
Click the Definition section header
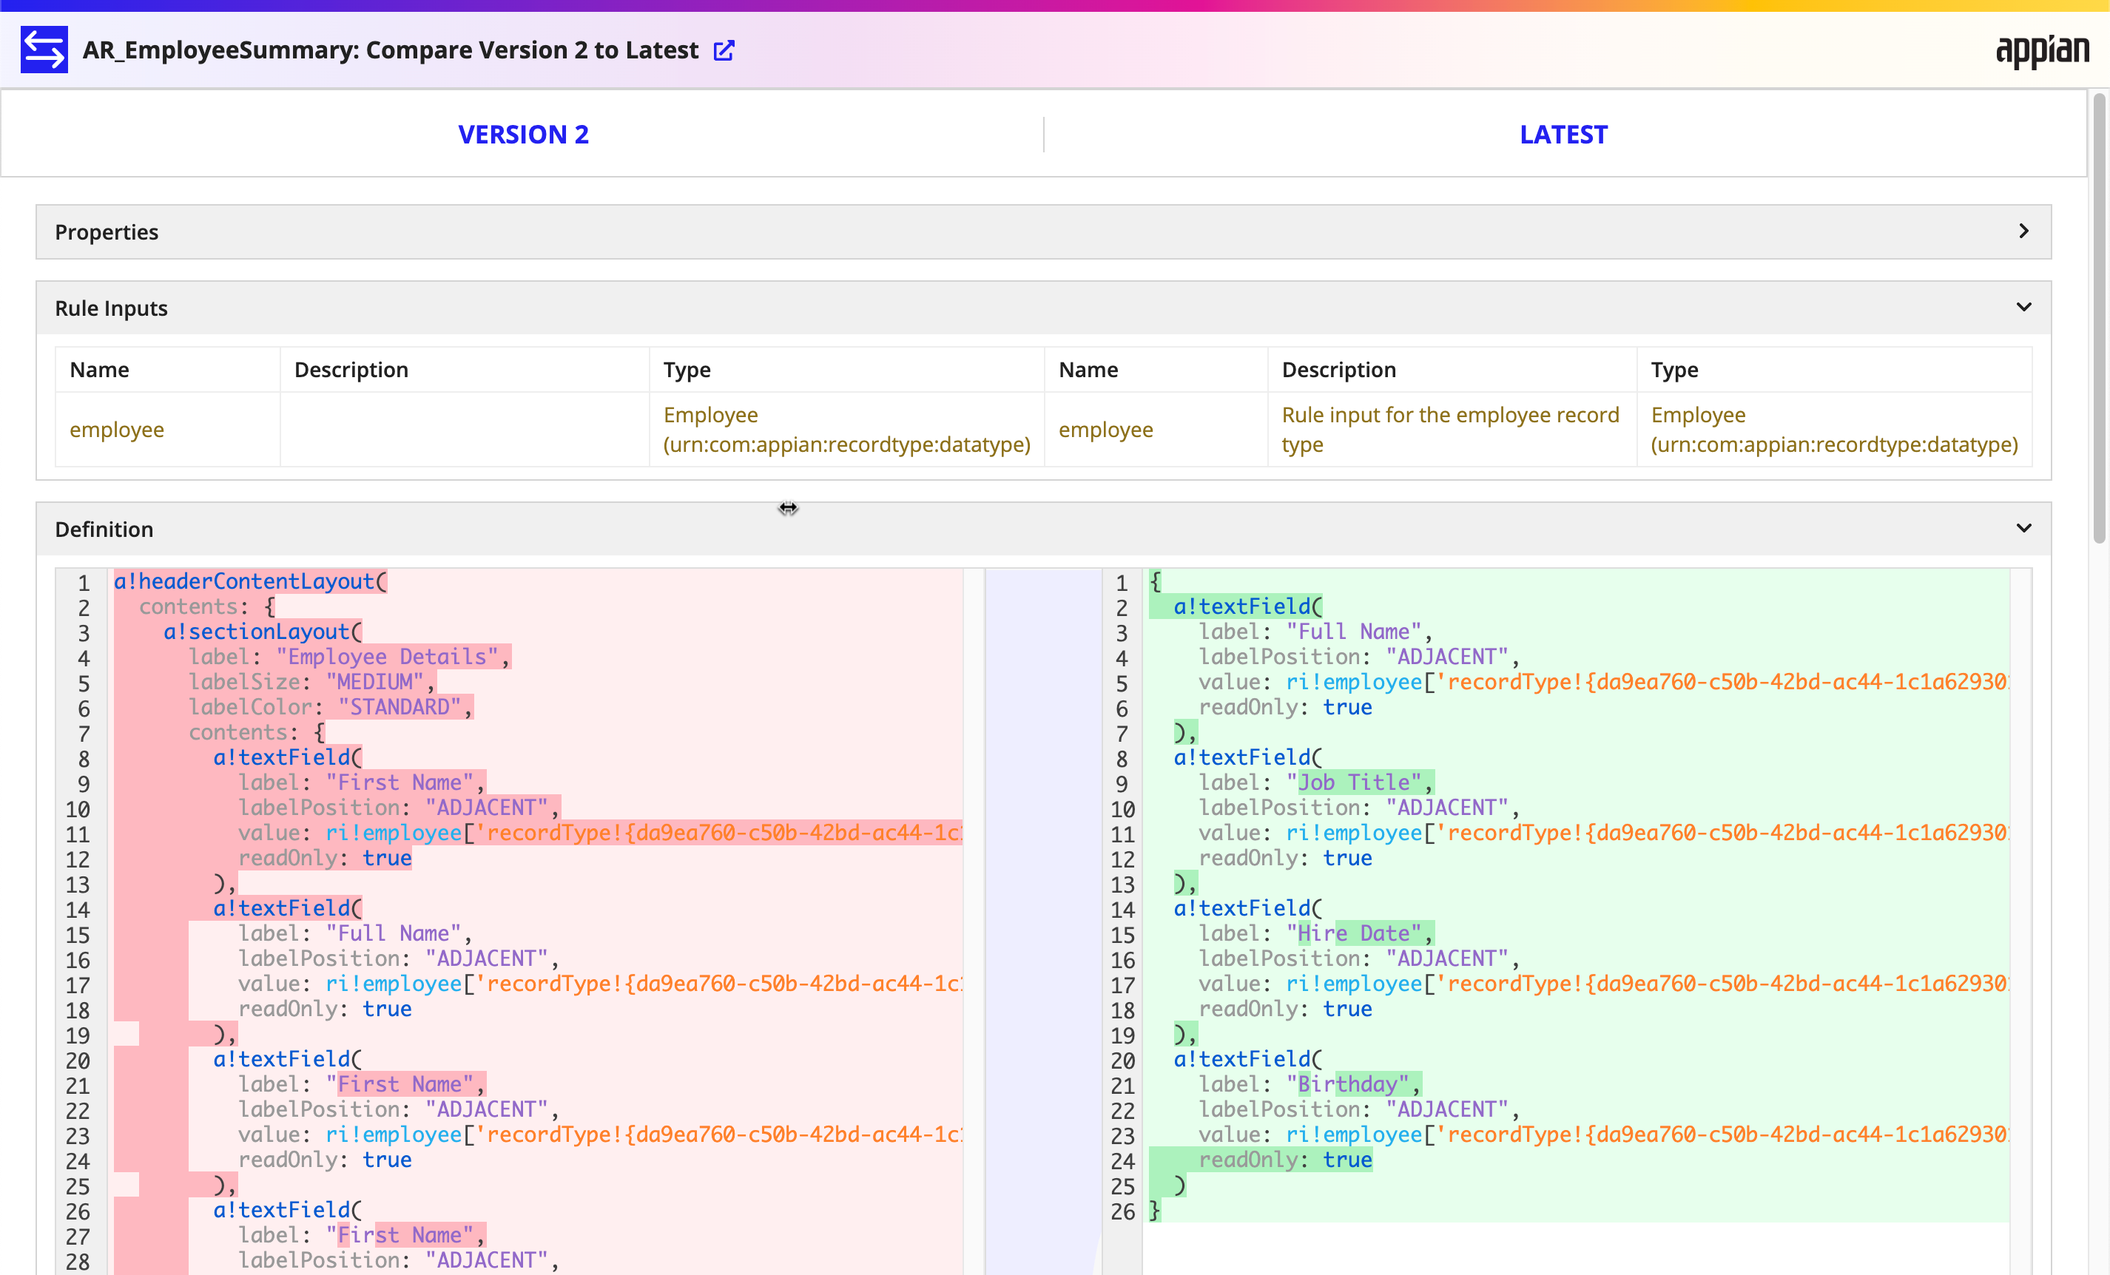(1043, 530)
